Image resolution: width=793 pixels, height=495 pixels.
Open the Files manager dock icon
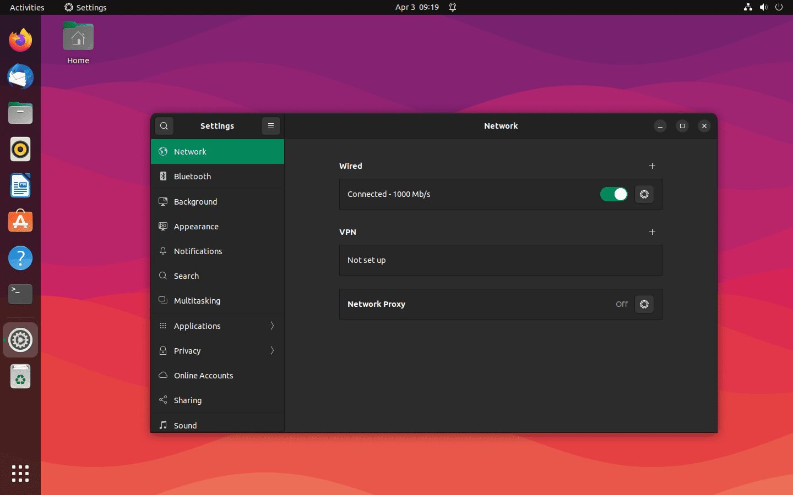click(x=20, y=113)
